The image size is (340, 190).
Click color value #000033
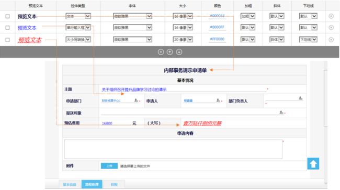click(x=217, y=16)
